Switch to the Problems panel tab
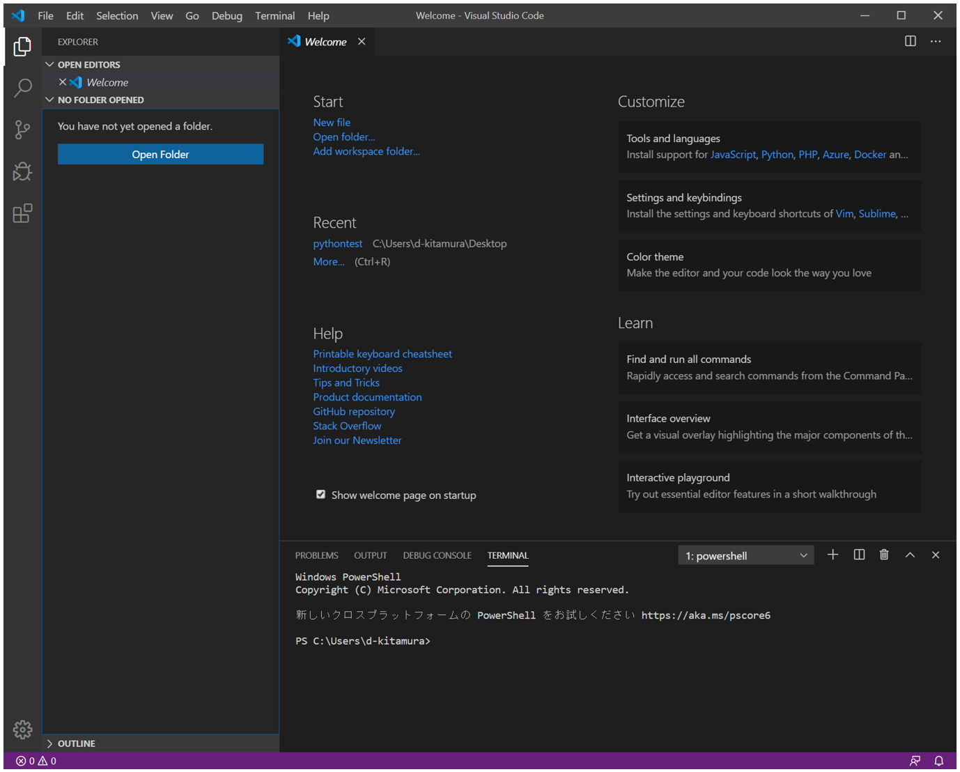 tap(316, 555)
